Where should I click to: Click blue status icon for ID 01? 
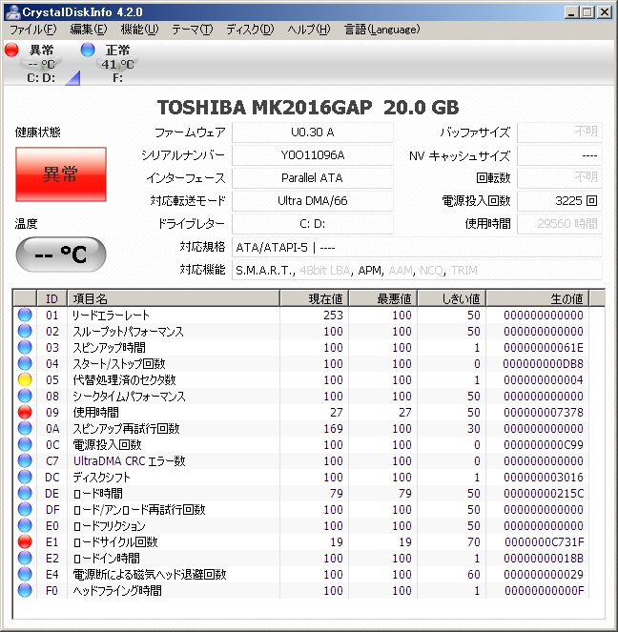point(25,315)
